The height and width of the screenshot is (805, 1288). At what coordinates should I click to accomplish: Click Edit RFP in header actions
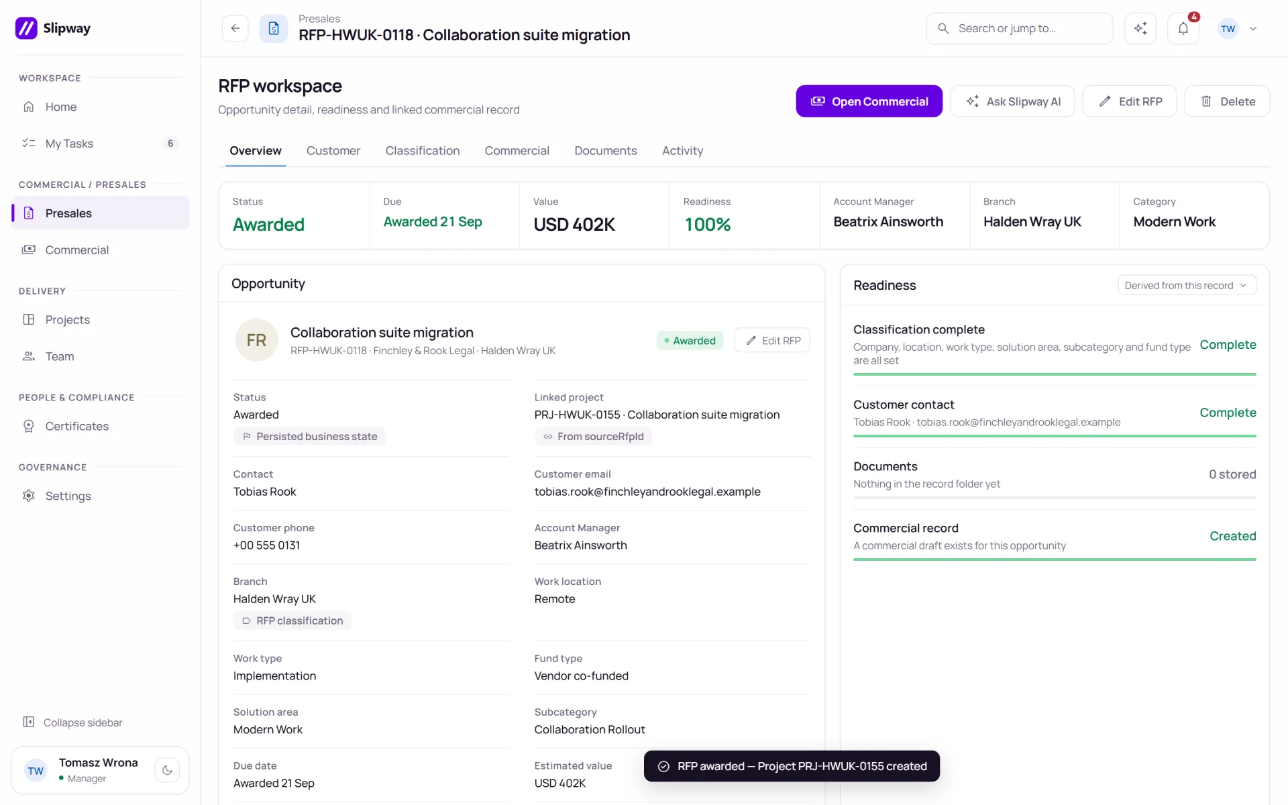click(x=1130, y=101)
